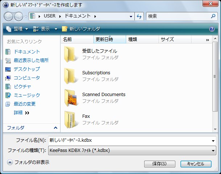
Task: Click the scrollbar down arrow
Action: point(215,129)
